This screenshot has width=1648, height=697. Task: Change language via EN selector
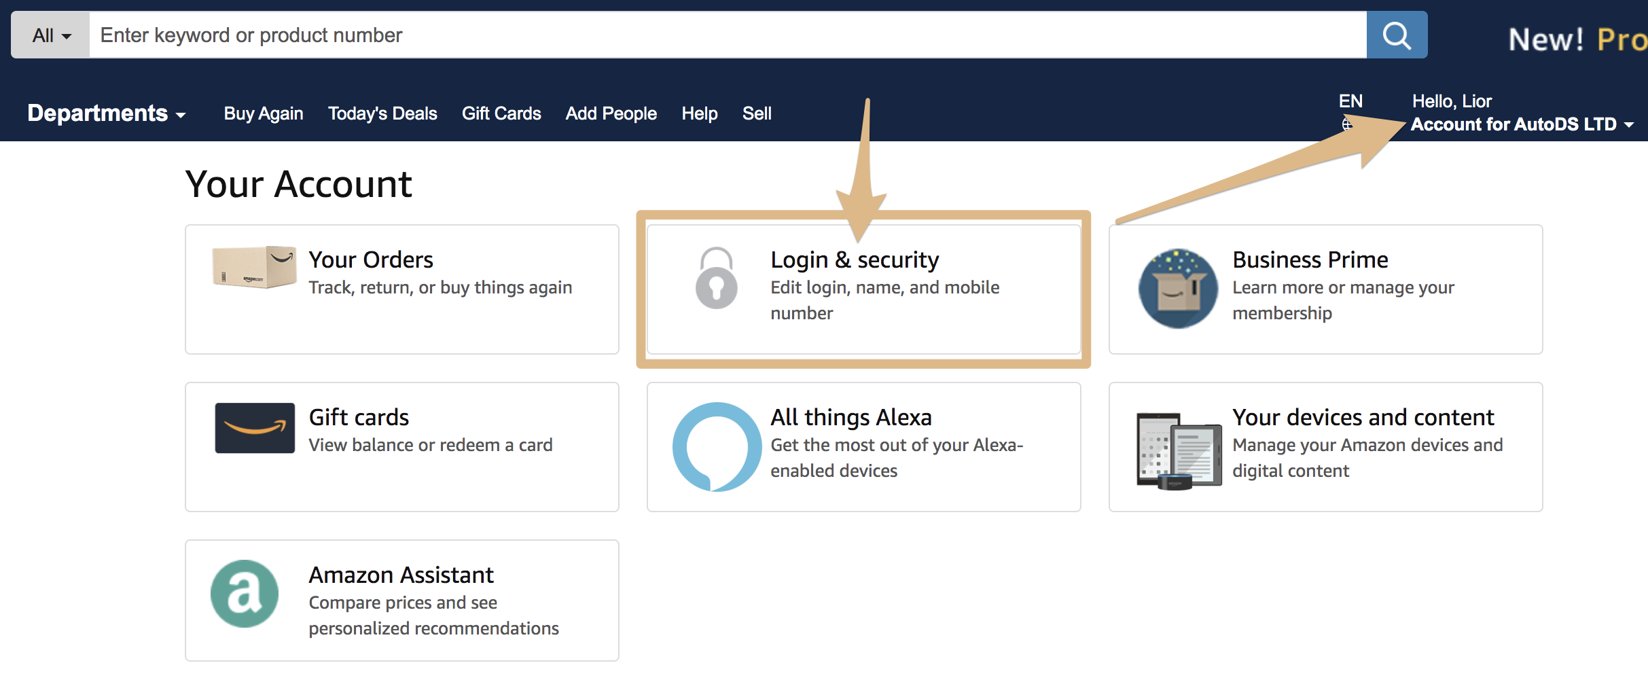coord(1350,101)
